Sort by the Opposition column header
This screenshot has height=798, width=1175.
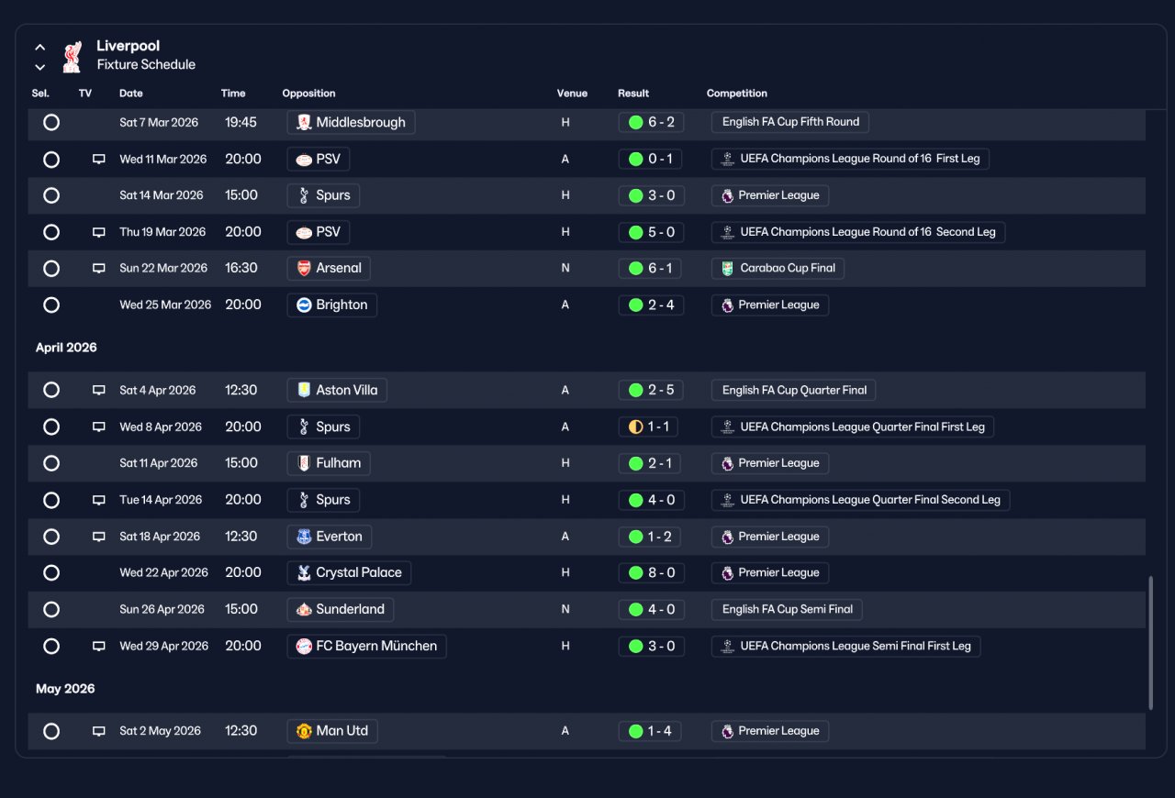click(x=308, y=94)
